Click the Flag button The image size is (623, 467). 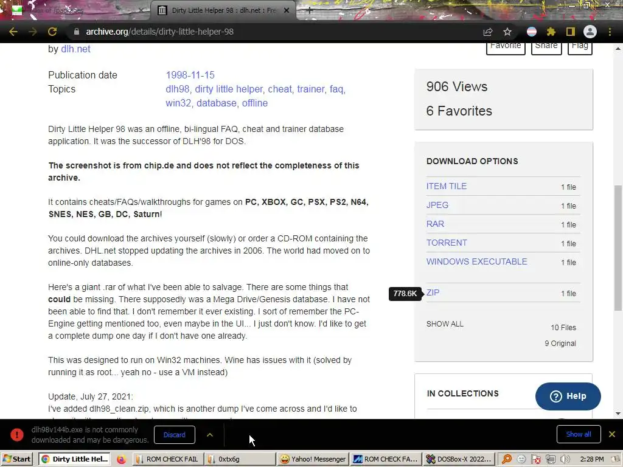[x=580, y=48]
